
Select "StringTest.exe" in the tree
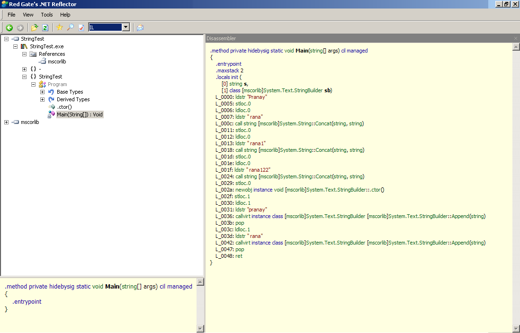(47, 46)
